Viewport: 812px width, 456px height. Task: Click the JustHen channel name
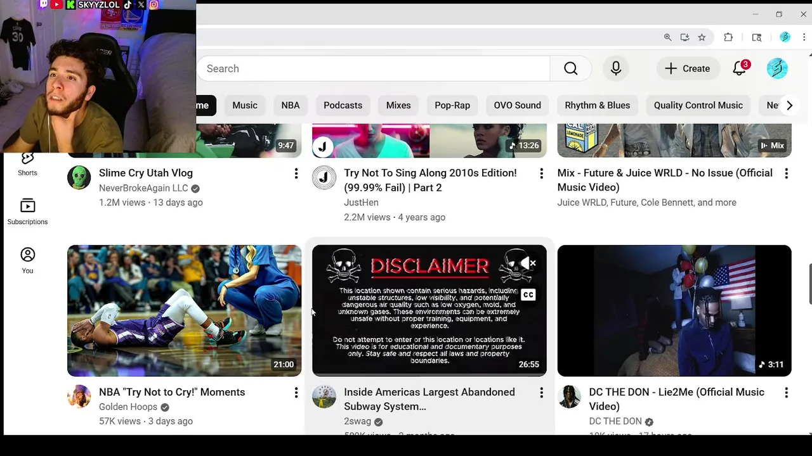tap(361, 203)
